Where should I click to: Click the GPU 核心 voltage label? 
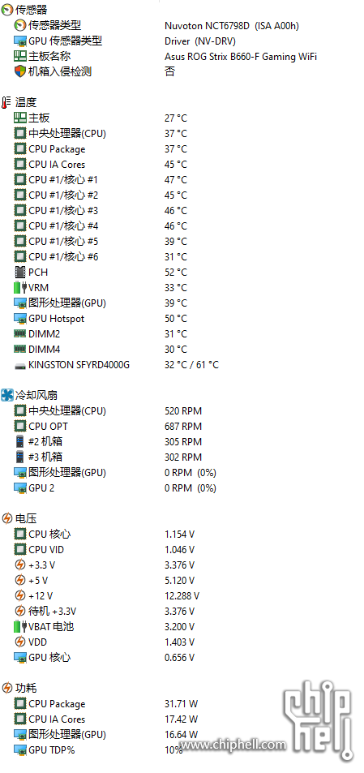(x=49, y=657)
